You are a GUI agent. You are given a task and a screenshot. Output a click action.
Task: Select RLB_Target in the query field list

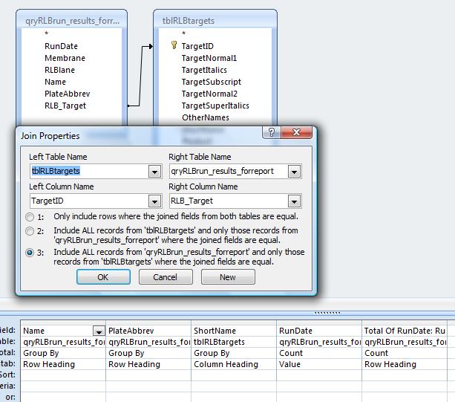pos(65,106)
